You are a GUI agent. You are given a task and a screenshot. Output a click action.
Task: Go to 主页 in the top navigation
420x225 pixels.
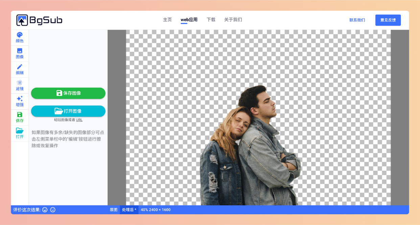167,20
